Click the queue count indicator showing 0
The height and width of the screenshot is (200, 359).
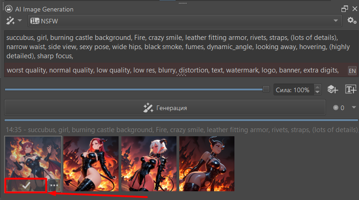(339, 108)
